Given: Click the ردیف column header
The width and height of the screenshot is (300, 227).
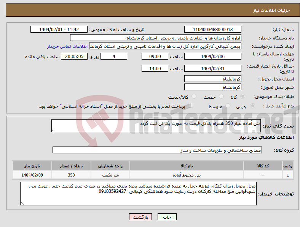Looking at the screenshot, I should [288, 166].
